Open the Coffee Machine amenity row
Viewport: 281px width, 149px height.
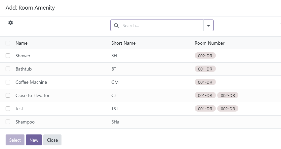140,82
